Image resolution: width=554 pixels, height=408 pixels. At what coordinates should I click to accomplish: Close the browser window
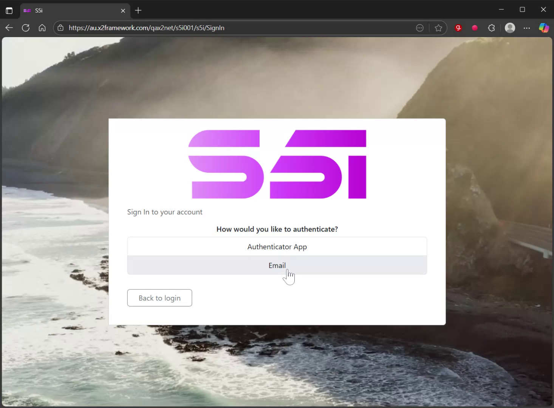click(543, 9)
